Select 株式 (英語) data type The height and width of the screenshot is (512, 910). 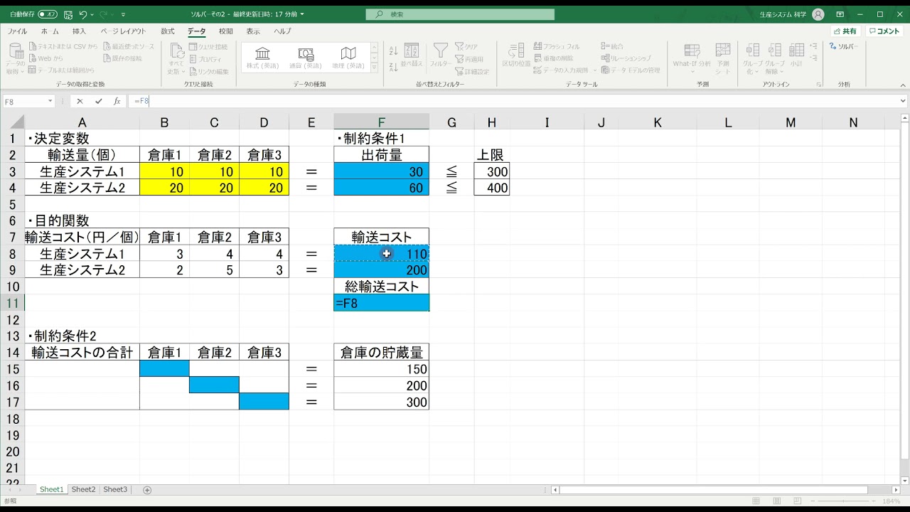263,58
